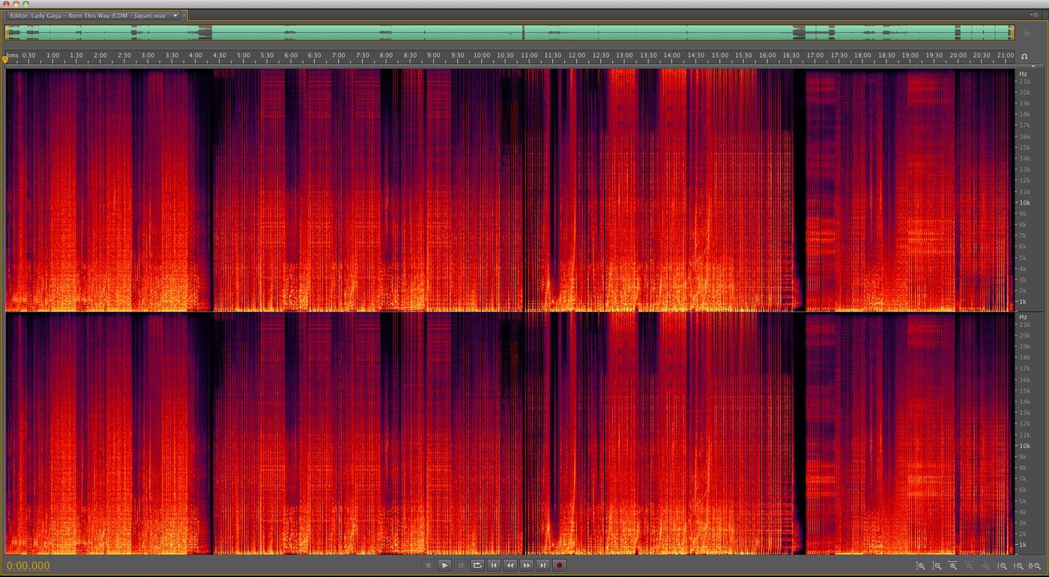
Task: Open the Editor file dropdown arrow
Action: [x=175, y=15]
